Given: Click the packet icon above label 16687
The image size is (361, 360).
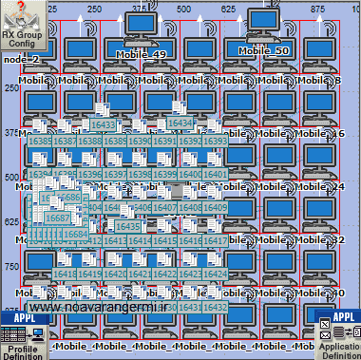Looking at the screenshot, I should [x=57, y=203].
